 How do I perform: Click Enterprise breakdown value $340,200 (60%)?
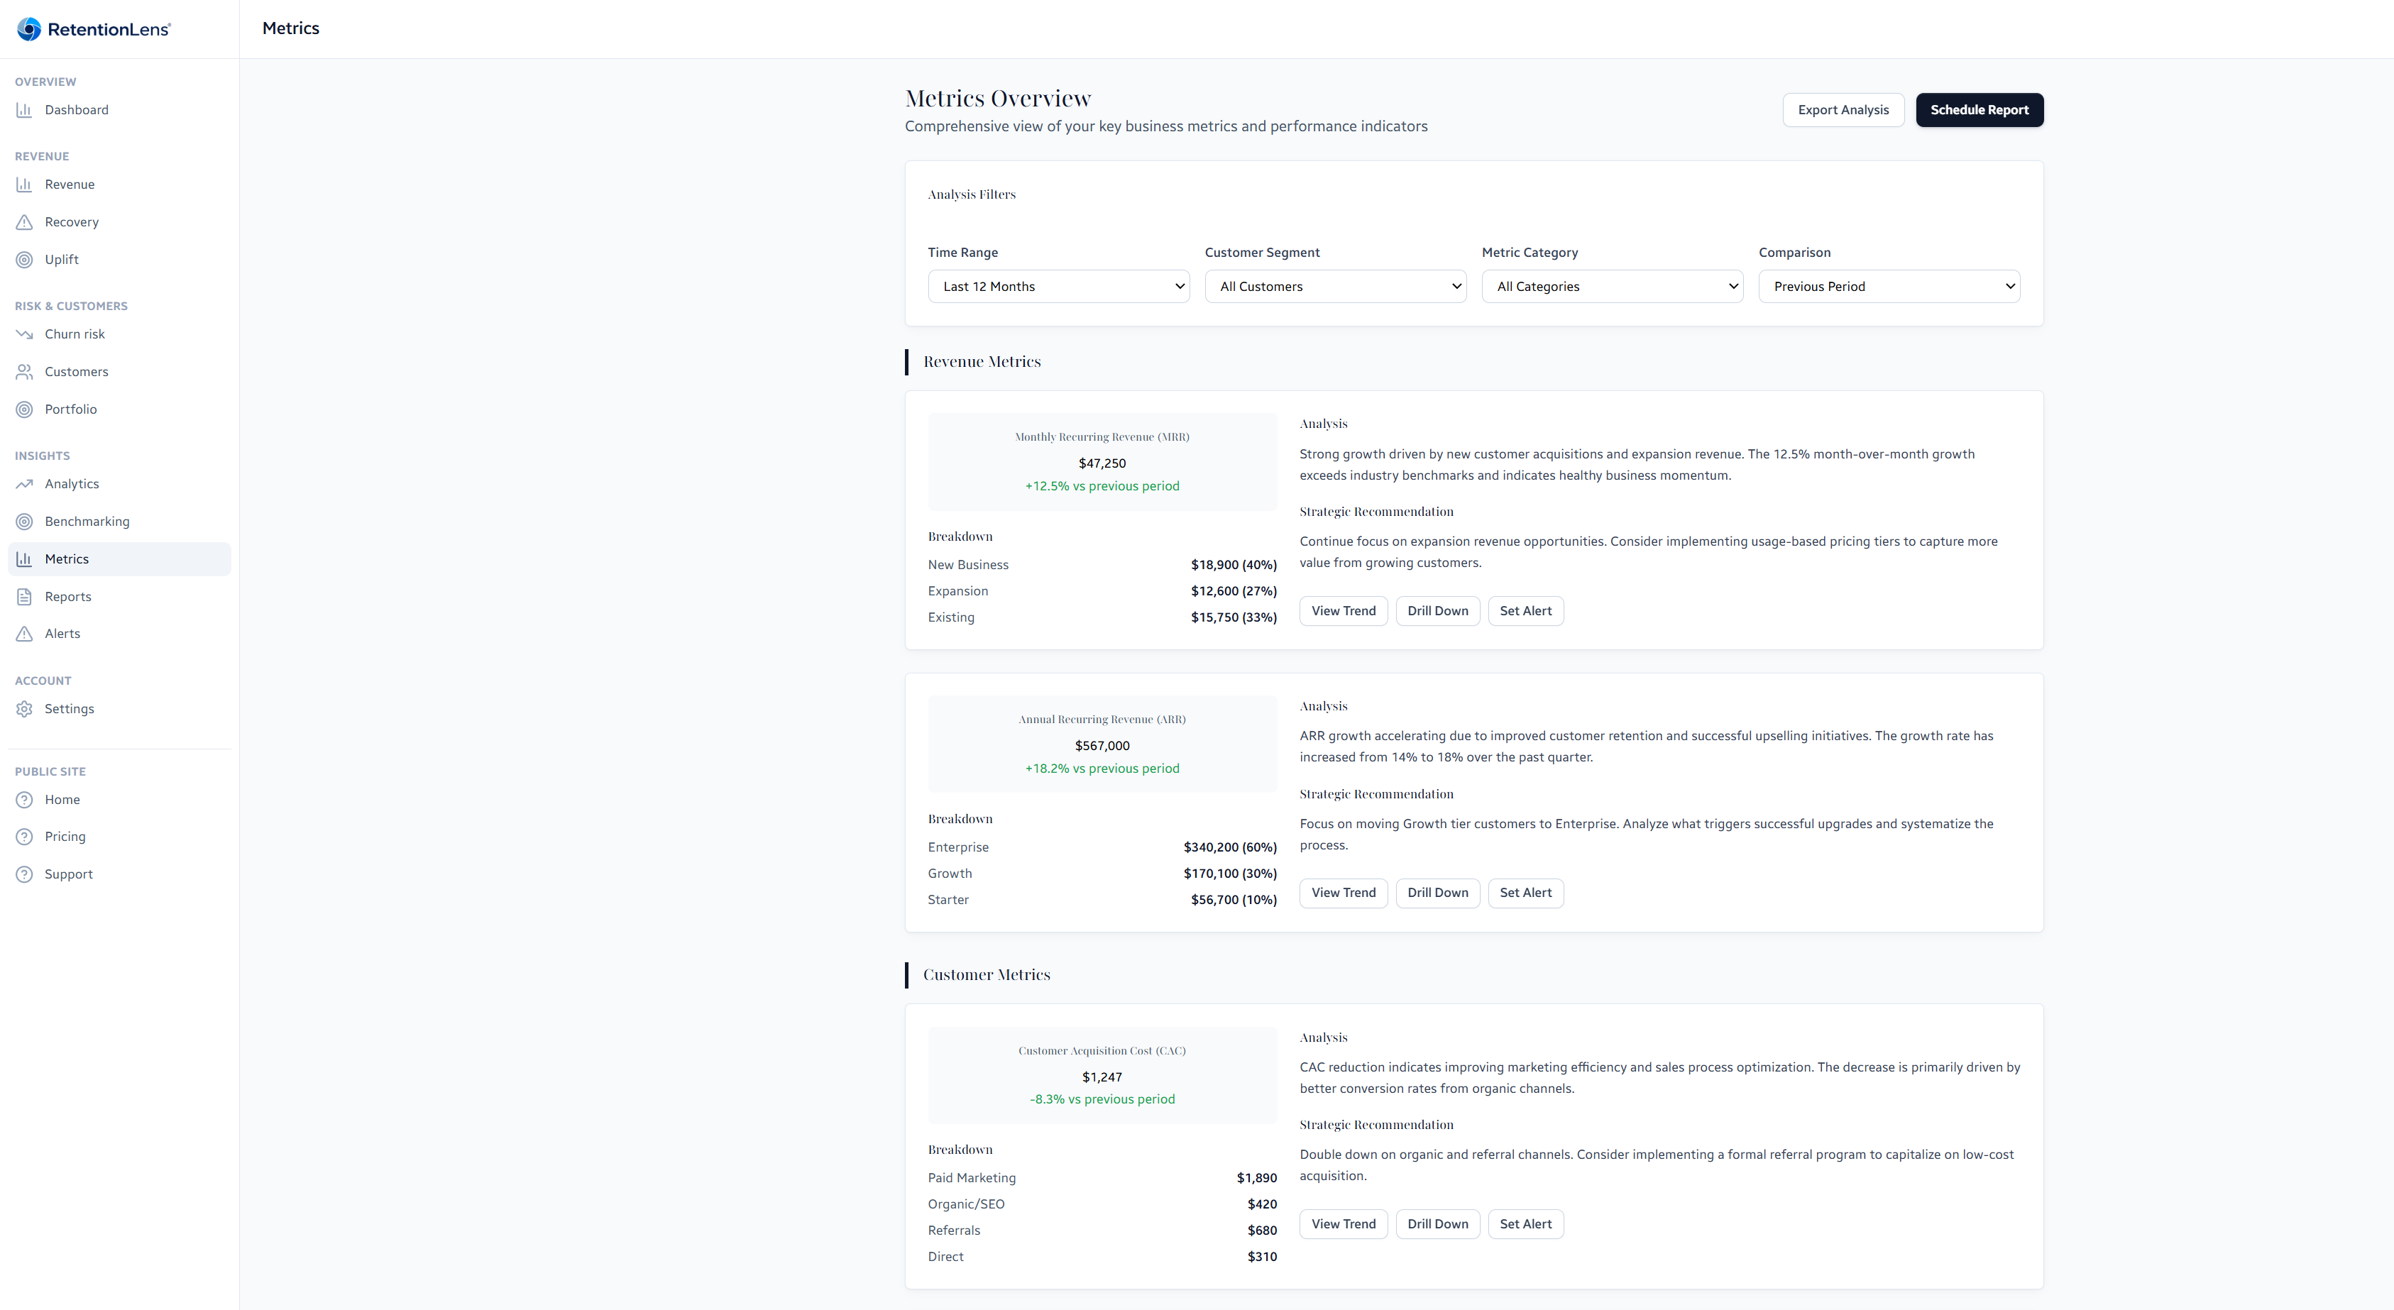click(1229, 847)
